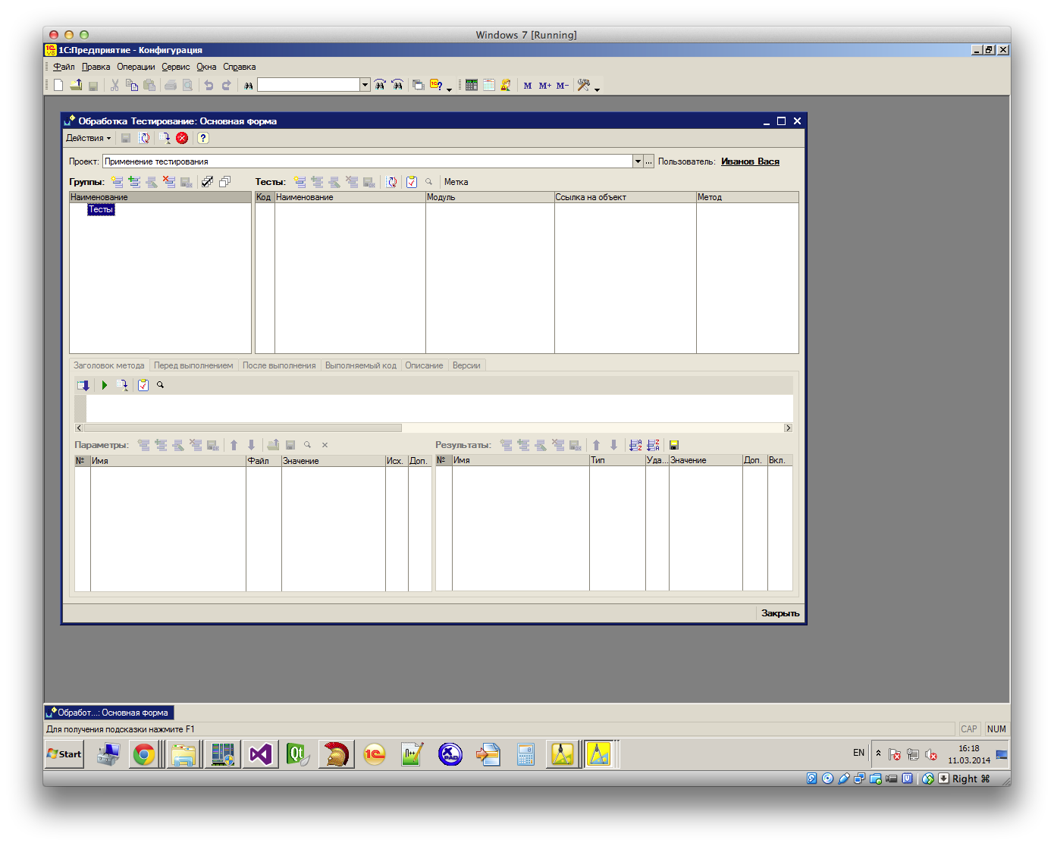Click user link Иванов Вася
The image size is (1054, 846).
pyautogui.click(x=750, y=161)
